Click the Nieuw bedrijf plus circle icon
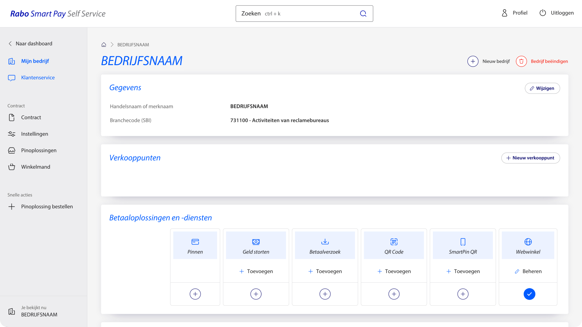The height and width of the screenshot is (327, 582). tap(473, 61)
